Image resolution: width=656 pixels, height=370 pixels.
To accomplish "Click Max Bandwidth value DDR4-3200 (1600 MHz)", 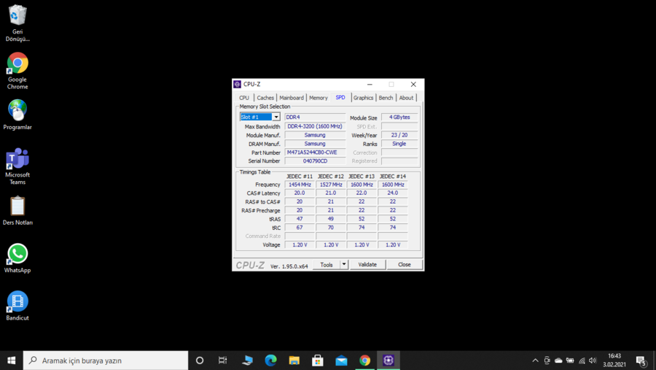I will point(315,126).
